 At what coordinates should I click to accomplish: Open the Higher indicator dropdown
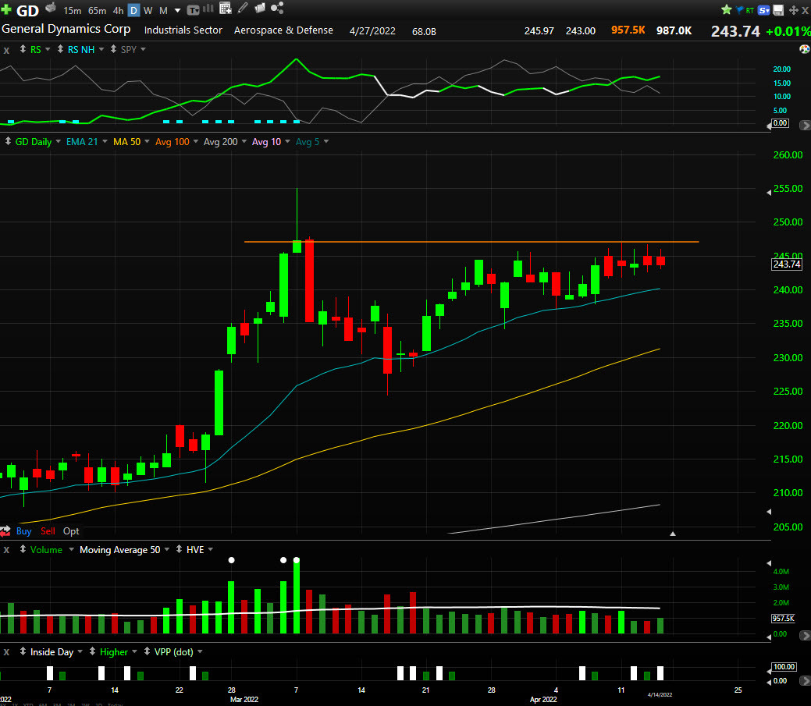click(134, 651)
